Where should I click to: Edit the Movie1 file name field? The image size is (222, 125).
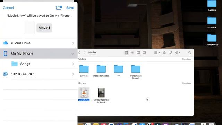coord(44,28)
